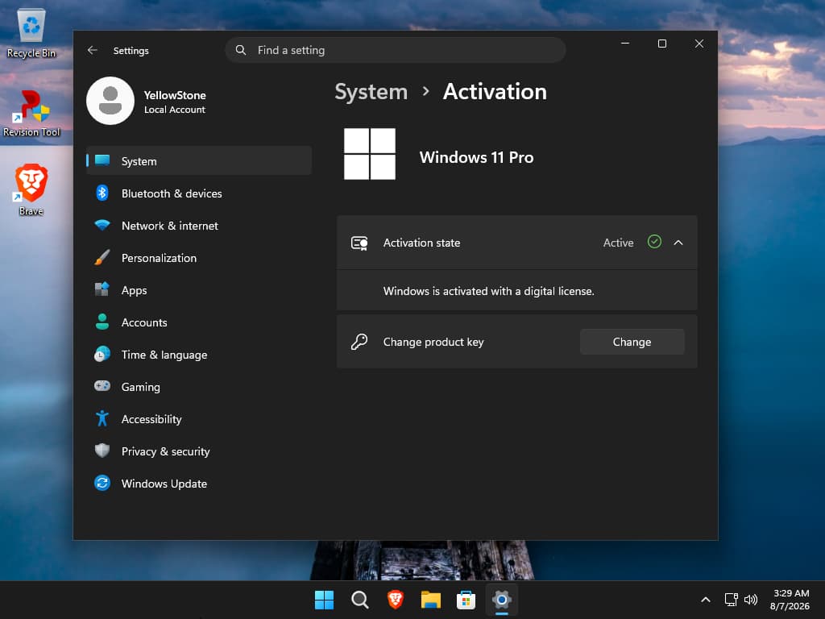This screenshot has height=619, width=825.
Task: Click the Windows Update sync icon
Action: tap(102, 483)
